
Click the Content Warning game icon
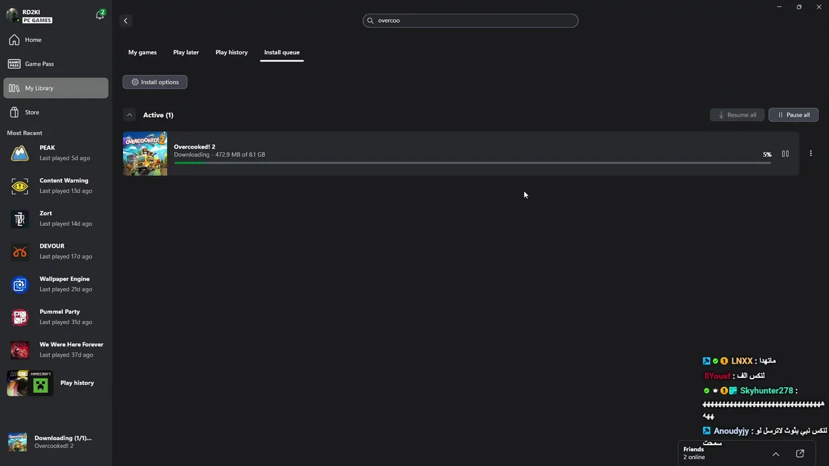[20, 186]
